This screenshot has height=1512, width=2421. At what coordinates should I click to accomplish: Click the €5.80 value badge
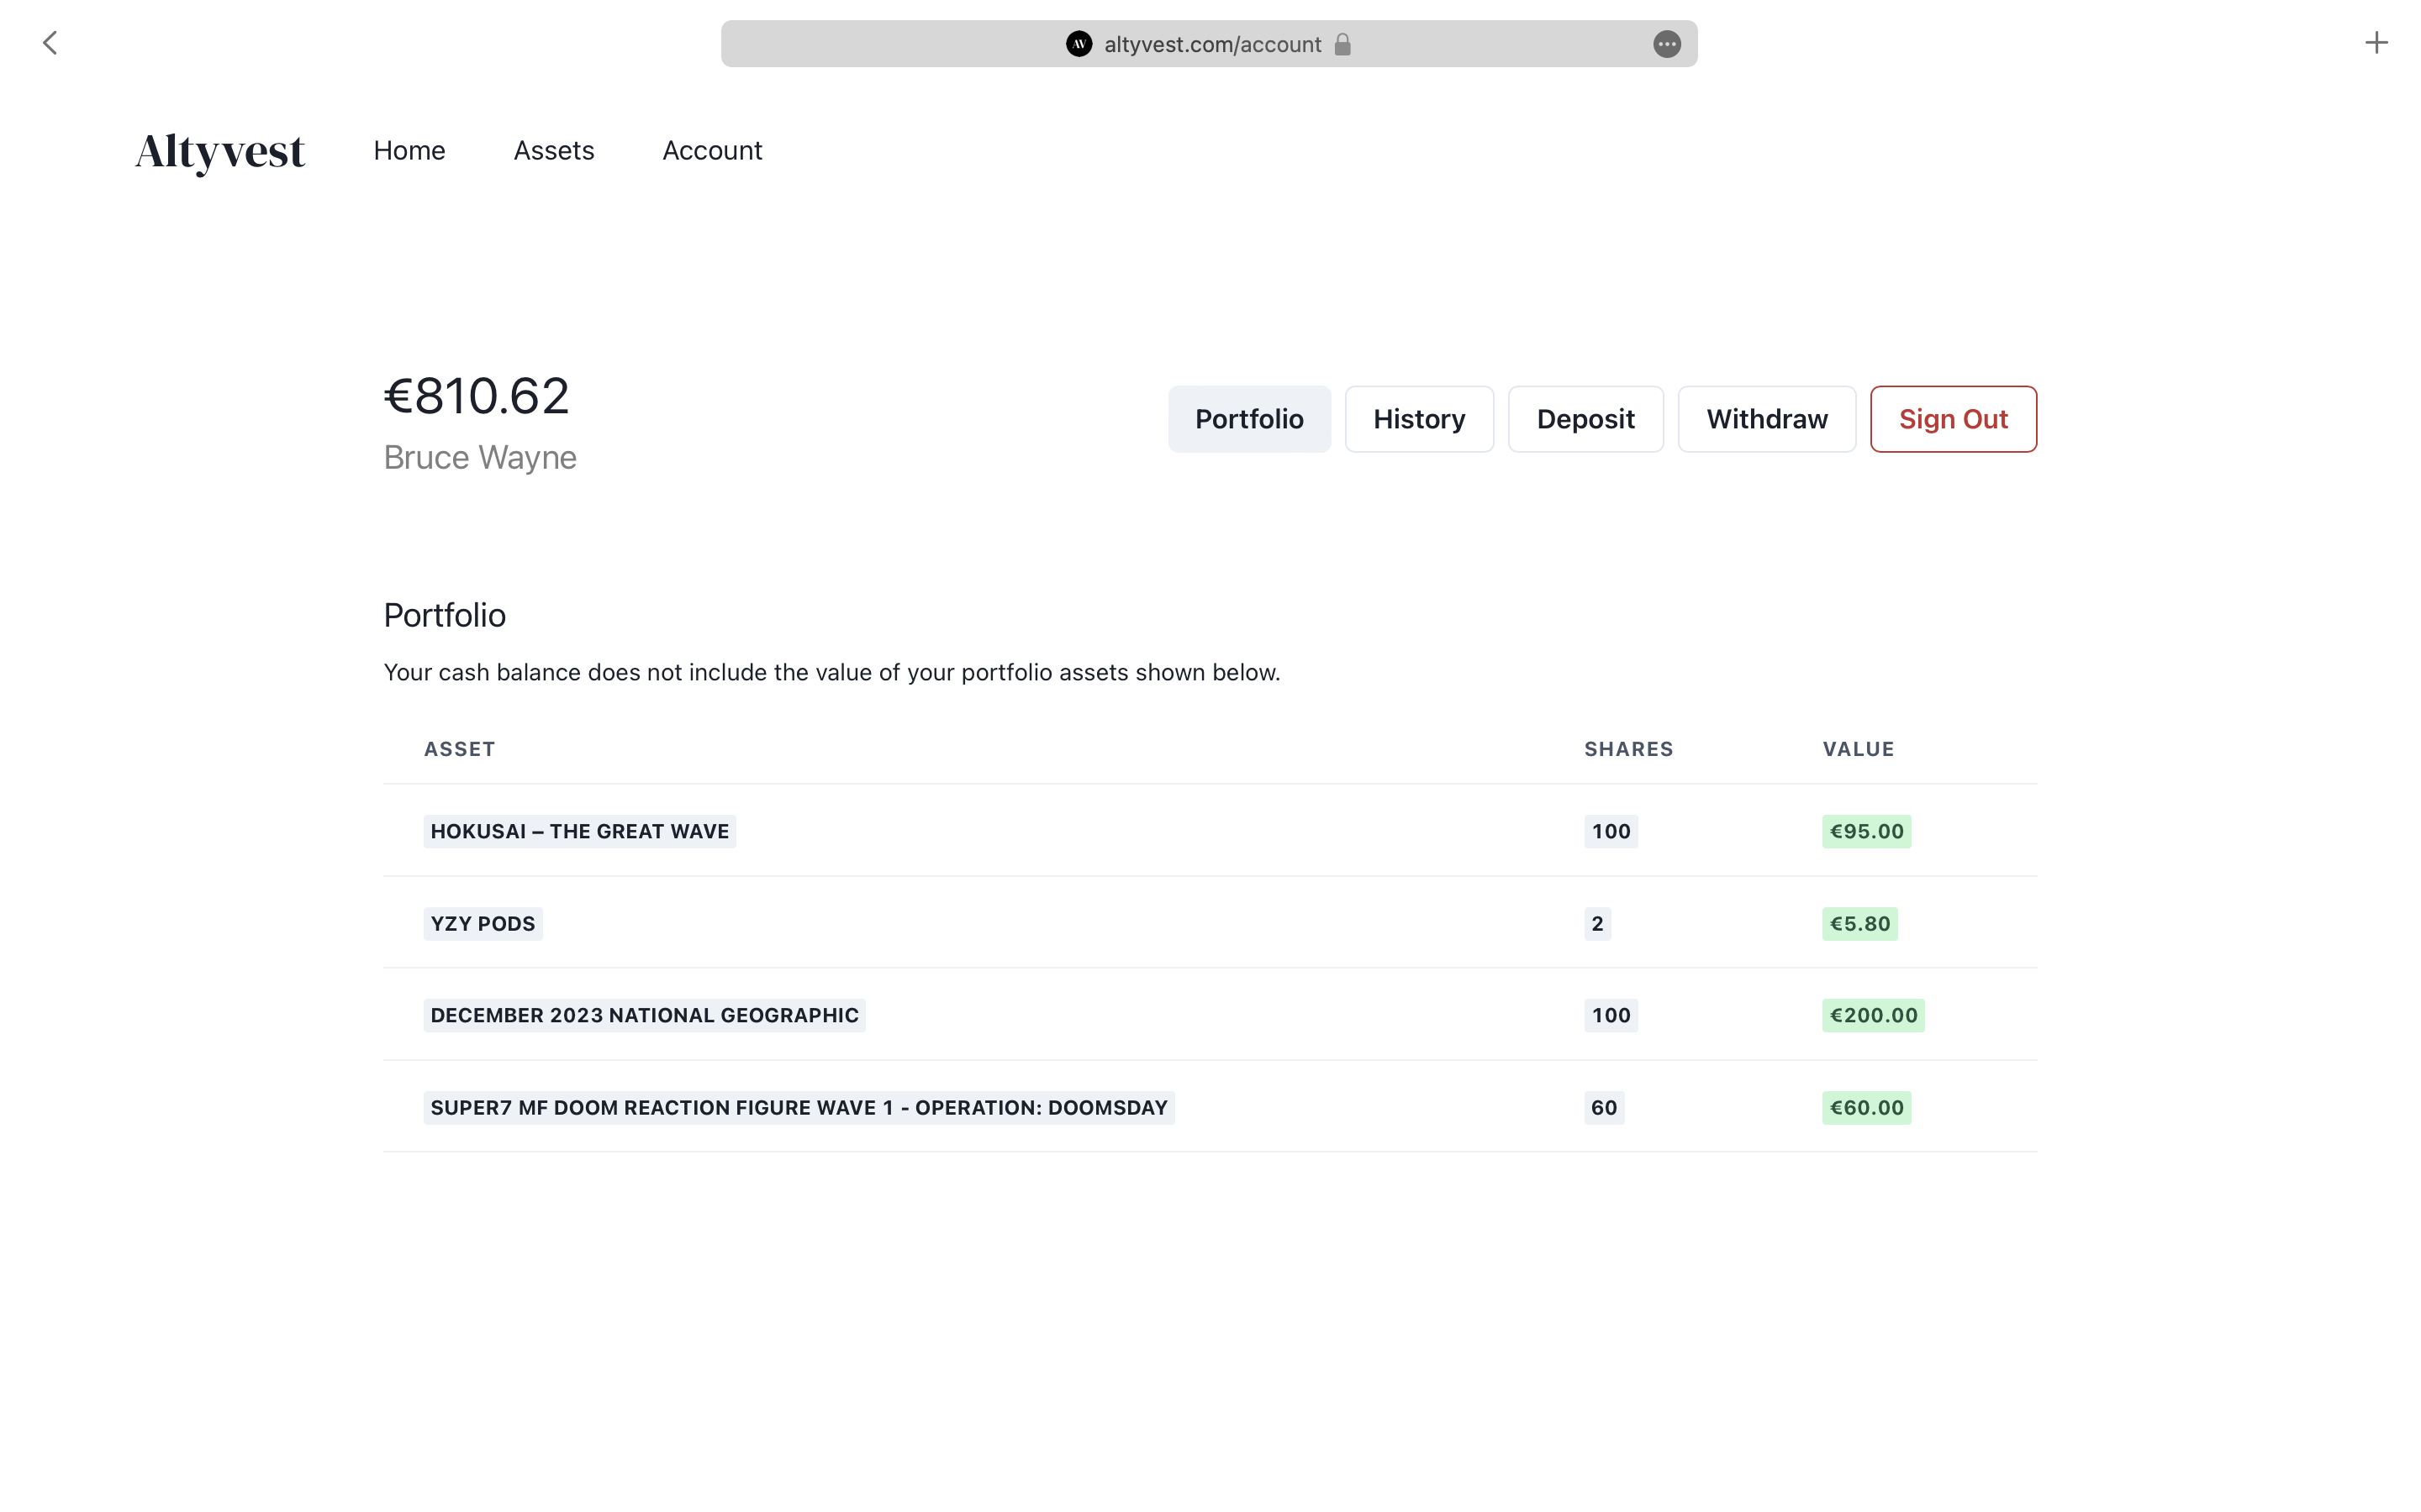tap(1859, 923)
